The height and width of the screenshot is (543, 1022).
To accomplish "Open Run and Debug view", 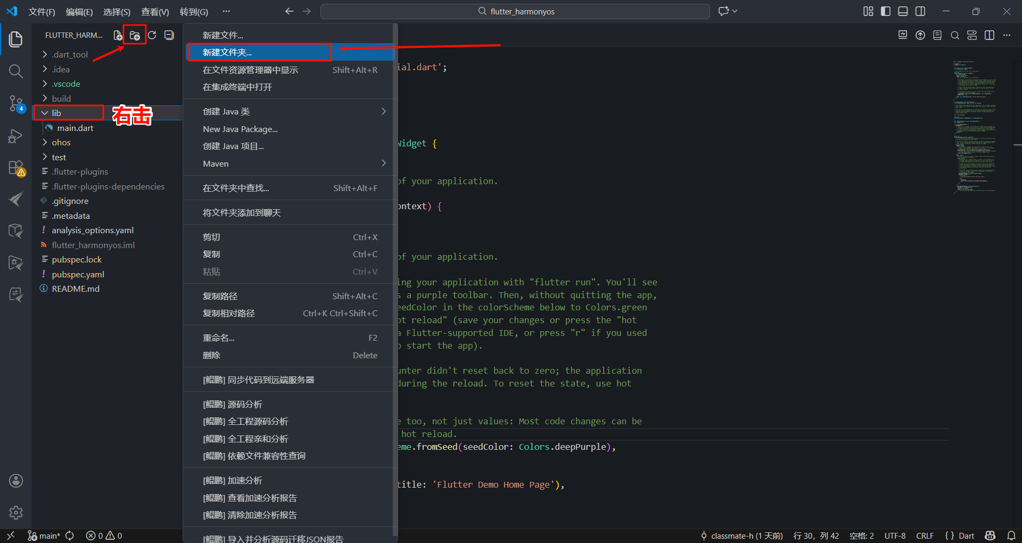I will pyautogui.click(x=16, y=136).
